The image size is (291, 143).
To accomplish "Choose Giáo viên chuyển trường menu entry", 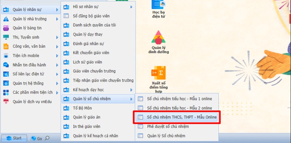I will click(98, 71).
